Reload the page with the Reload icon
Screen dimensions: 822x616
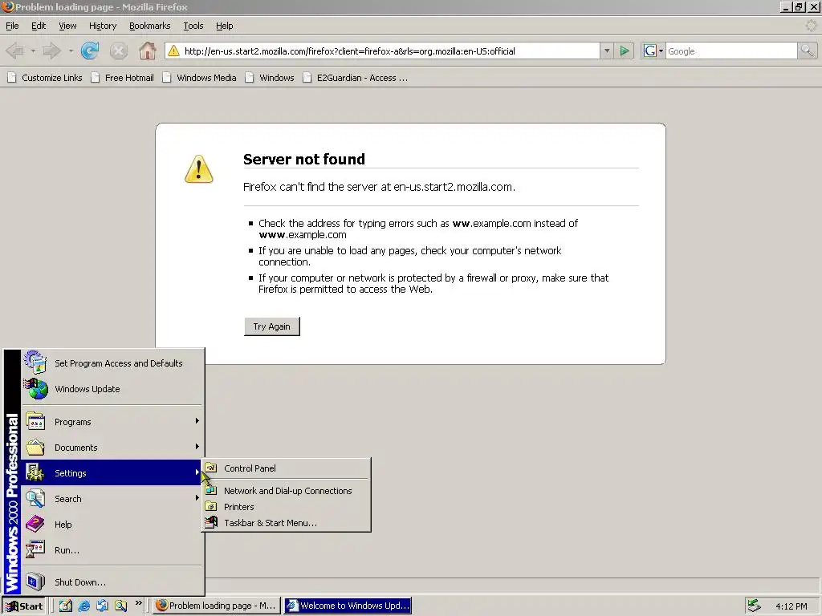(x=90, y=51)
